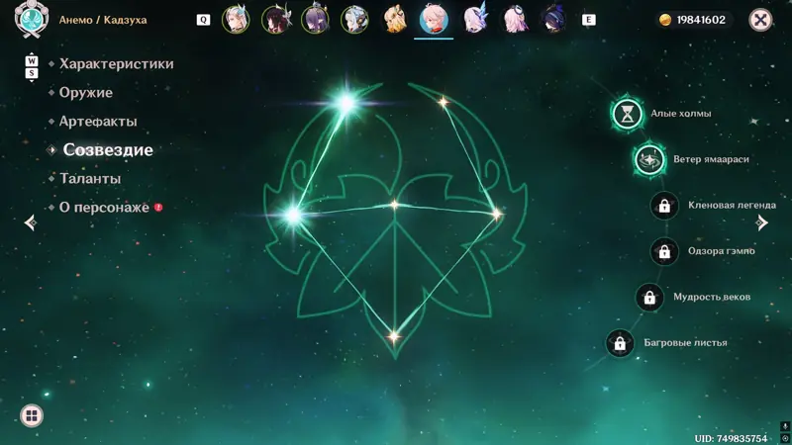Select the highlighted Kazuha portrait
Viewport: 792px width, 445px height.
coord(434,20)
